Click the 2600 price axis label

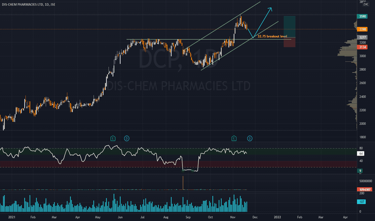tap(362, 83)
